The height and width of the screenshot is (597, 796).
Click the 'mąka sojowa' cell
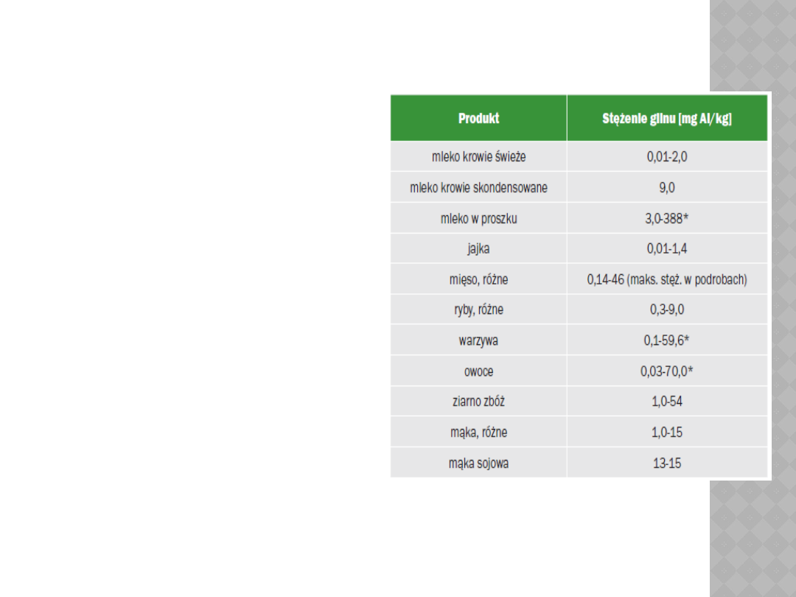[478, 464]
